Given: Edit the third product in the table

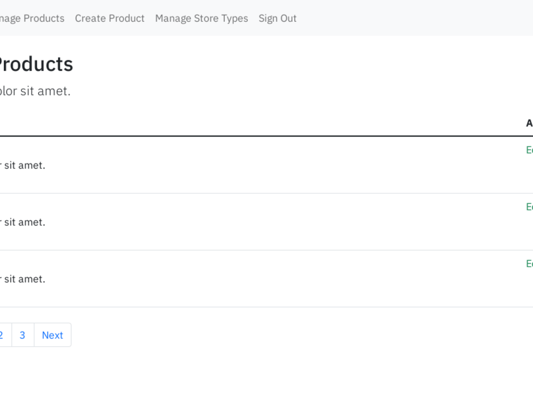Looking at the screenshot, I should coord(529,263).
